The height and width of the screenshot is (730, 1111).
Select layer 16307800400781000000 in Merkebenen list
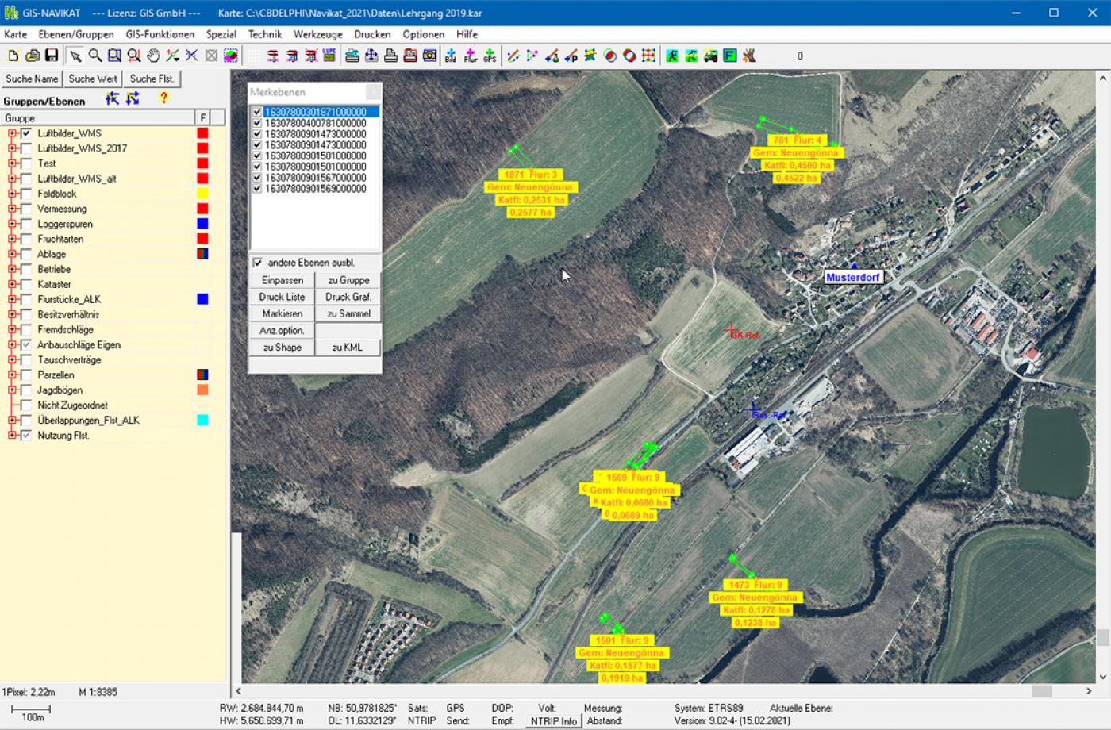click(x=315, y=124)
